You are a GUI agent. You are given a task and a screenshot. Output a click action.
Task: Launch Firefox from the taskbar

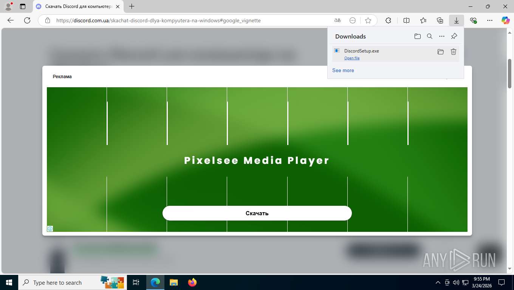192,282
